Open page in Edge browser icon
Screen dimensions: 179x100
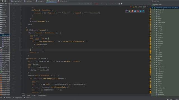point(143,11)
